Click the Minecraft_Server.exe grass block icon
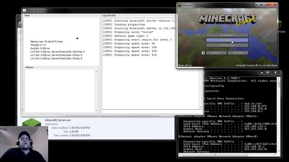 [x=32, y=122]
